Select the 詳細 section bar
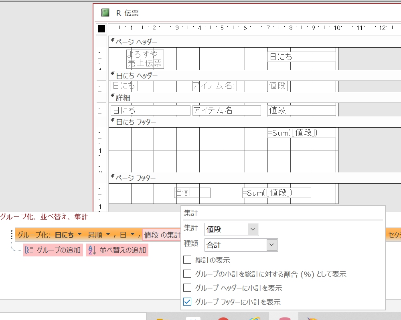The image size is (401, 320). click(x=255, y=98)
